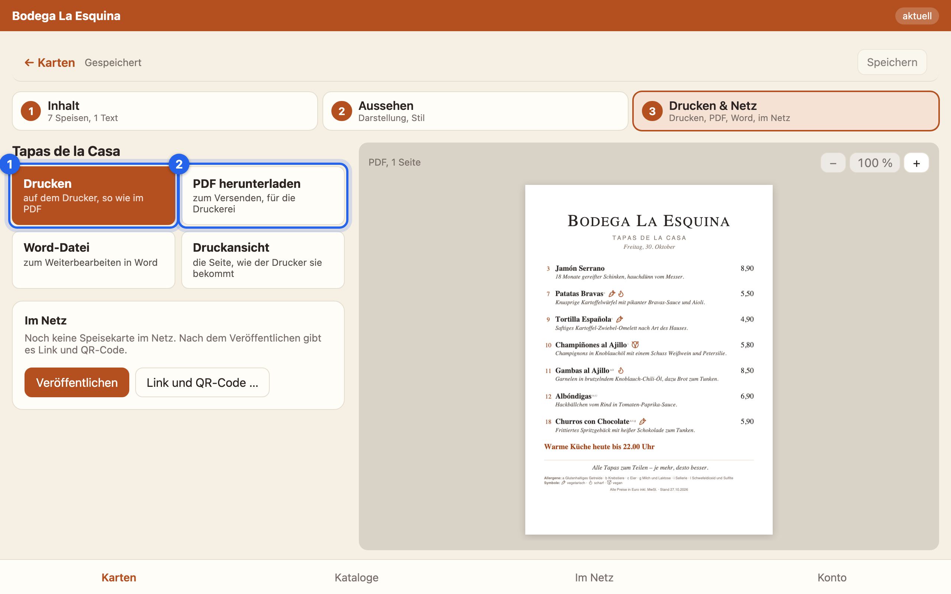Viewport: 951px width, 594px height.
Task: Open step 2 Aussehen
Action: [475, 111]
